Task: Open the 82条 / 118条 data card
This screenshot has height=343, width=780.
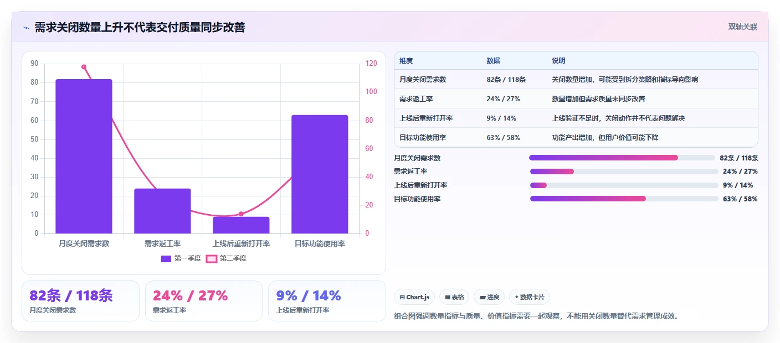Action: click(80, 301)
